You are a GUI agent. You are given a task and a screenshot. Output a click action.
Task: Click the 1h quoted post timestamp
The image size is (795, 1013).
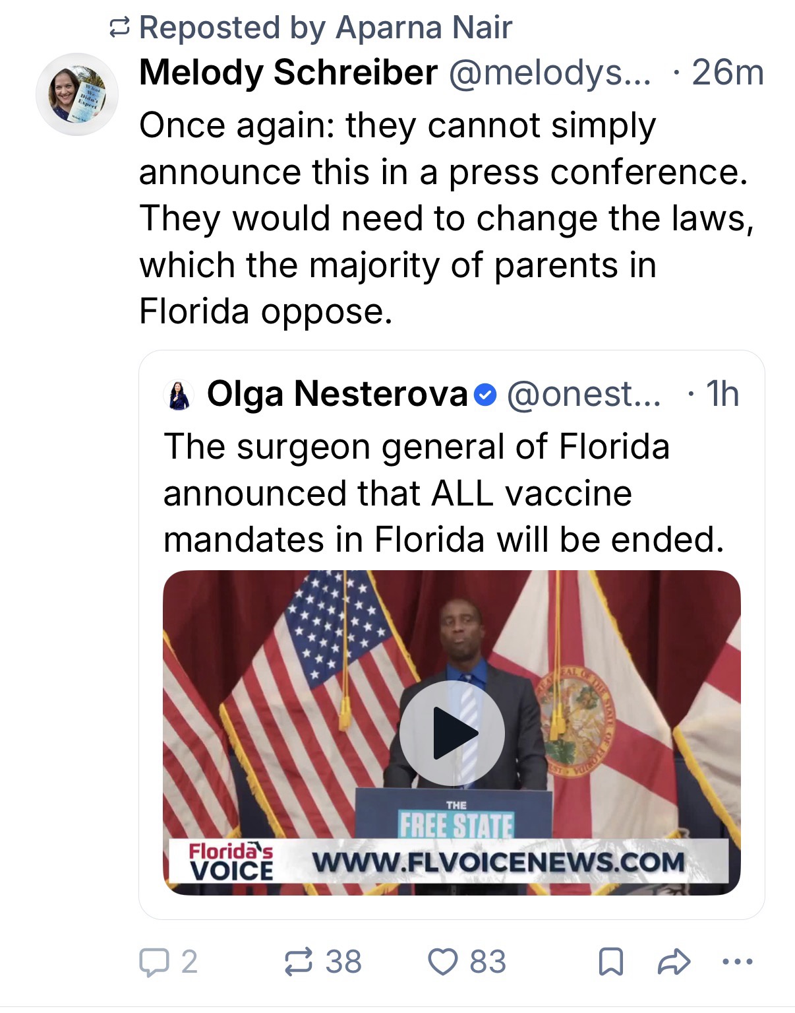[722, 394]
